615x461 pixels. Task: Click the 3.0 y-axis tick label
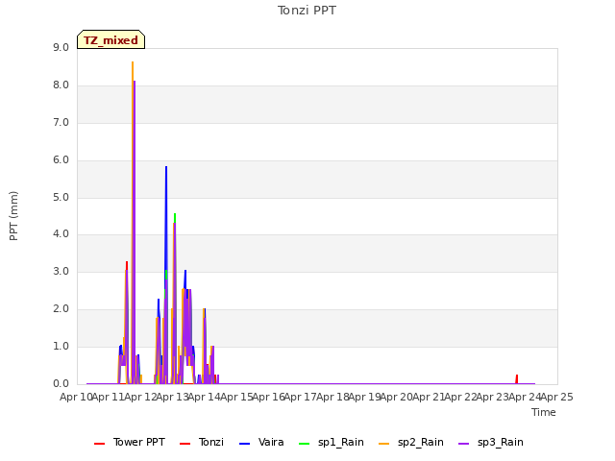61,272
